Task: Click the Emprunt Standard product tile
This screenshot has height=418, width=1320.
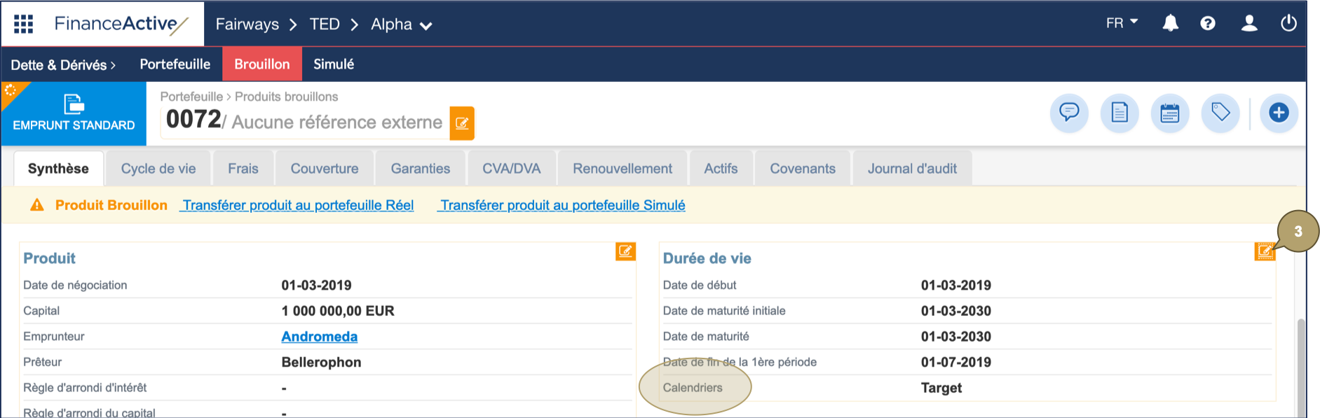Action: [74, 113]
